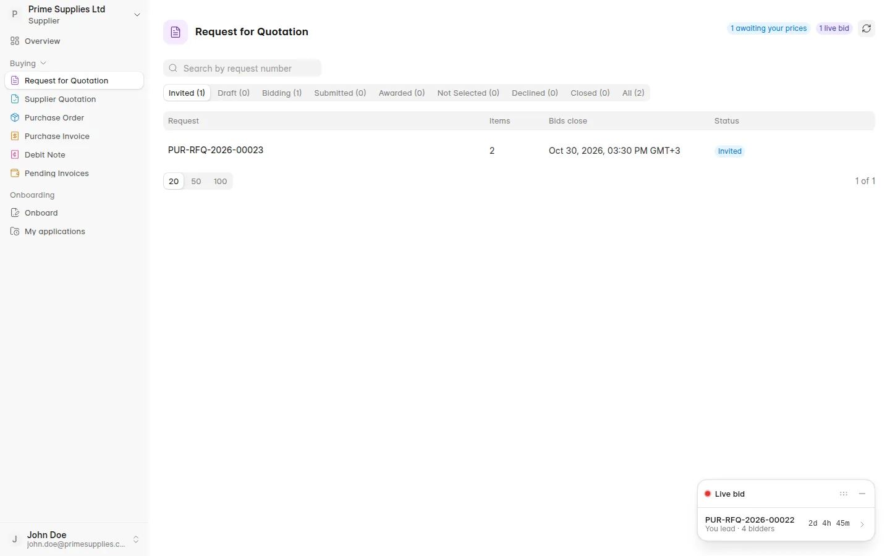Switch to the Bidding (1) tab

(282, 93)
